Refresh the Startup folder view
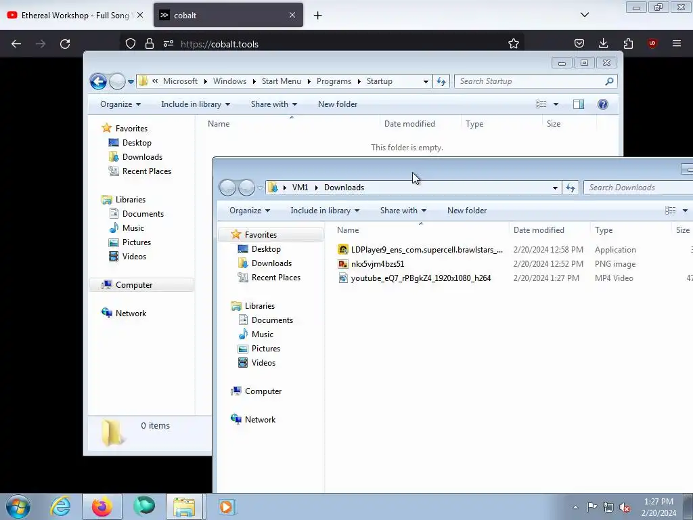This screenshot has width=693, height=520. [441, 81]
